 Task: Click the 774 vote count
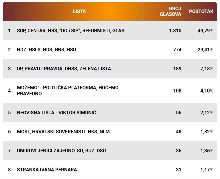tap(177, 50)
